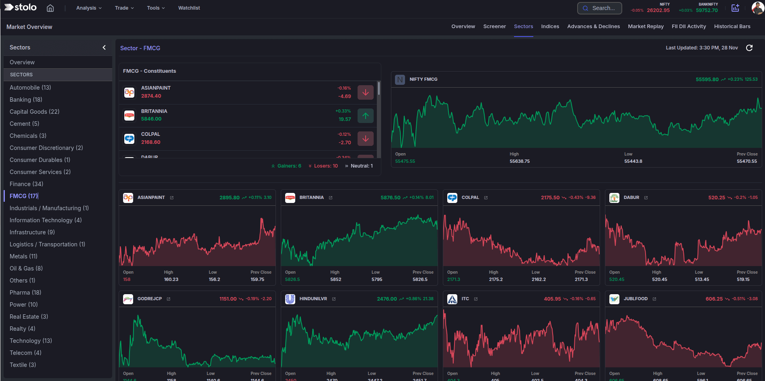Screen dimensions: 765x381
Task: Switch to the Indices tab
Action: click(x=550, y=26)
